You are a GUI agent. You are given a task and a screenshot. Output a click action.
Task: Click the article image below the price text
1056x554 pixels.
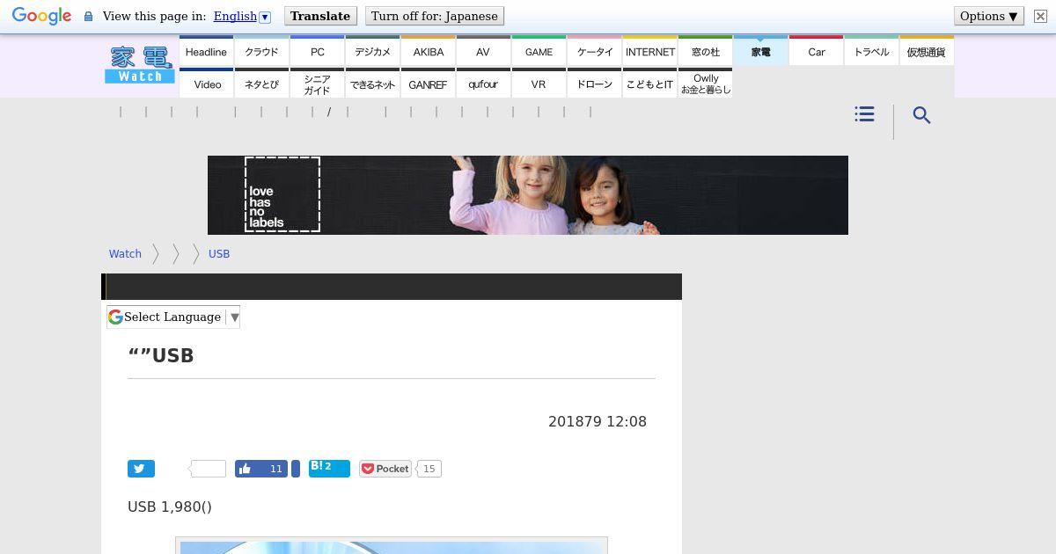[x=392, y=546]
